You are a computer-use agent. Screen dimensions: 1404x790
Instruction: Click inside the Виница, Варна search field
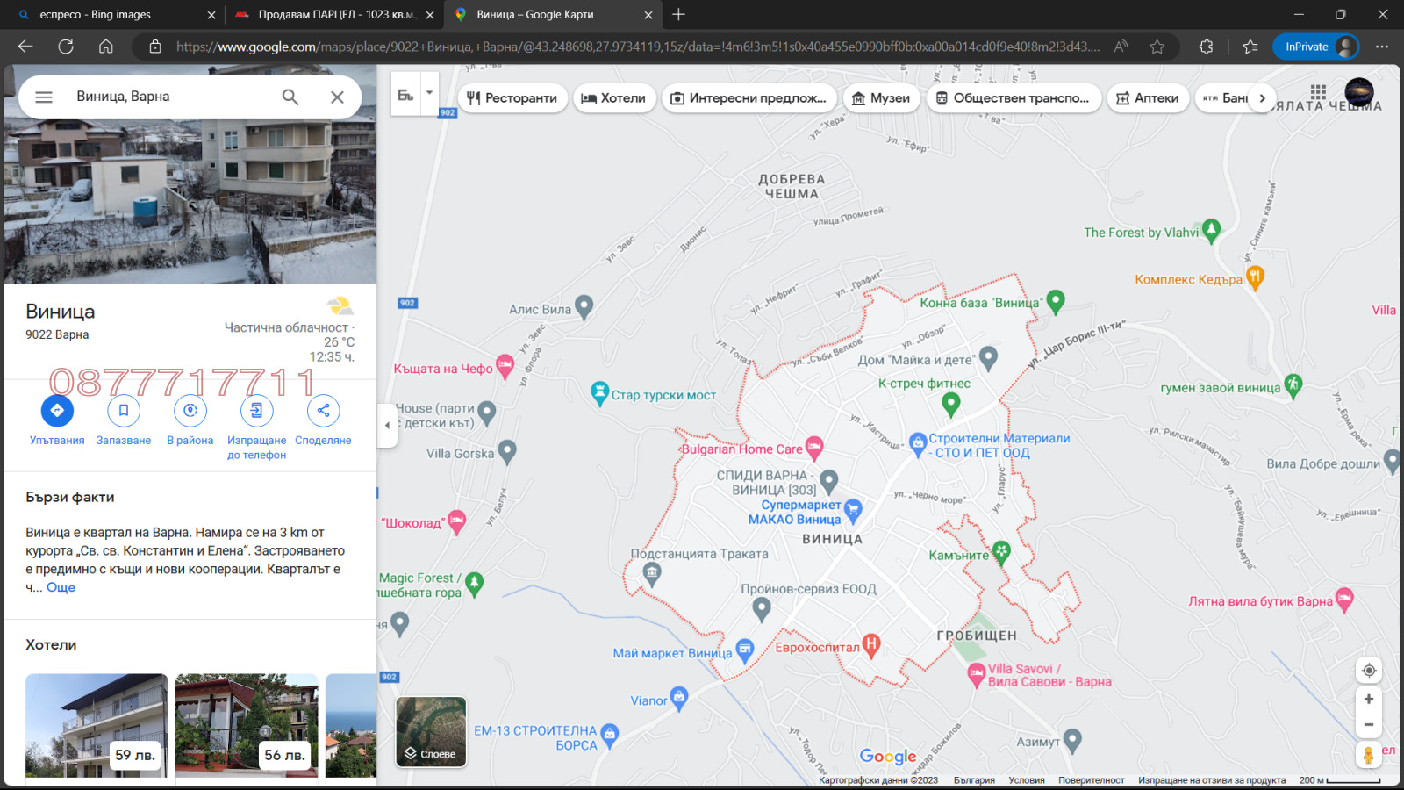[171, 97]
